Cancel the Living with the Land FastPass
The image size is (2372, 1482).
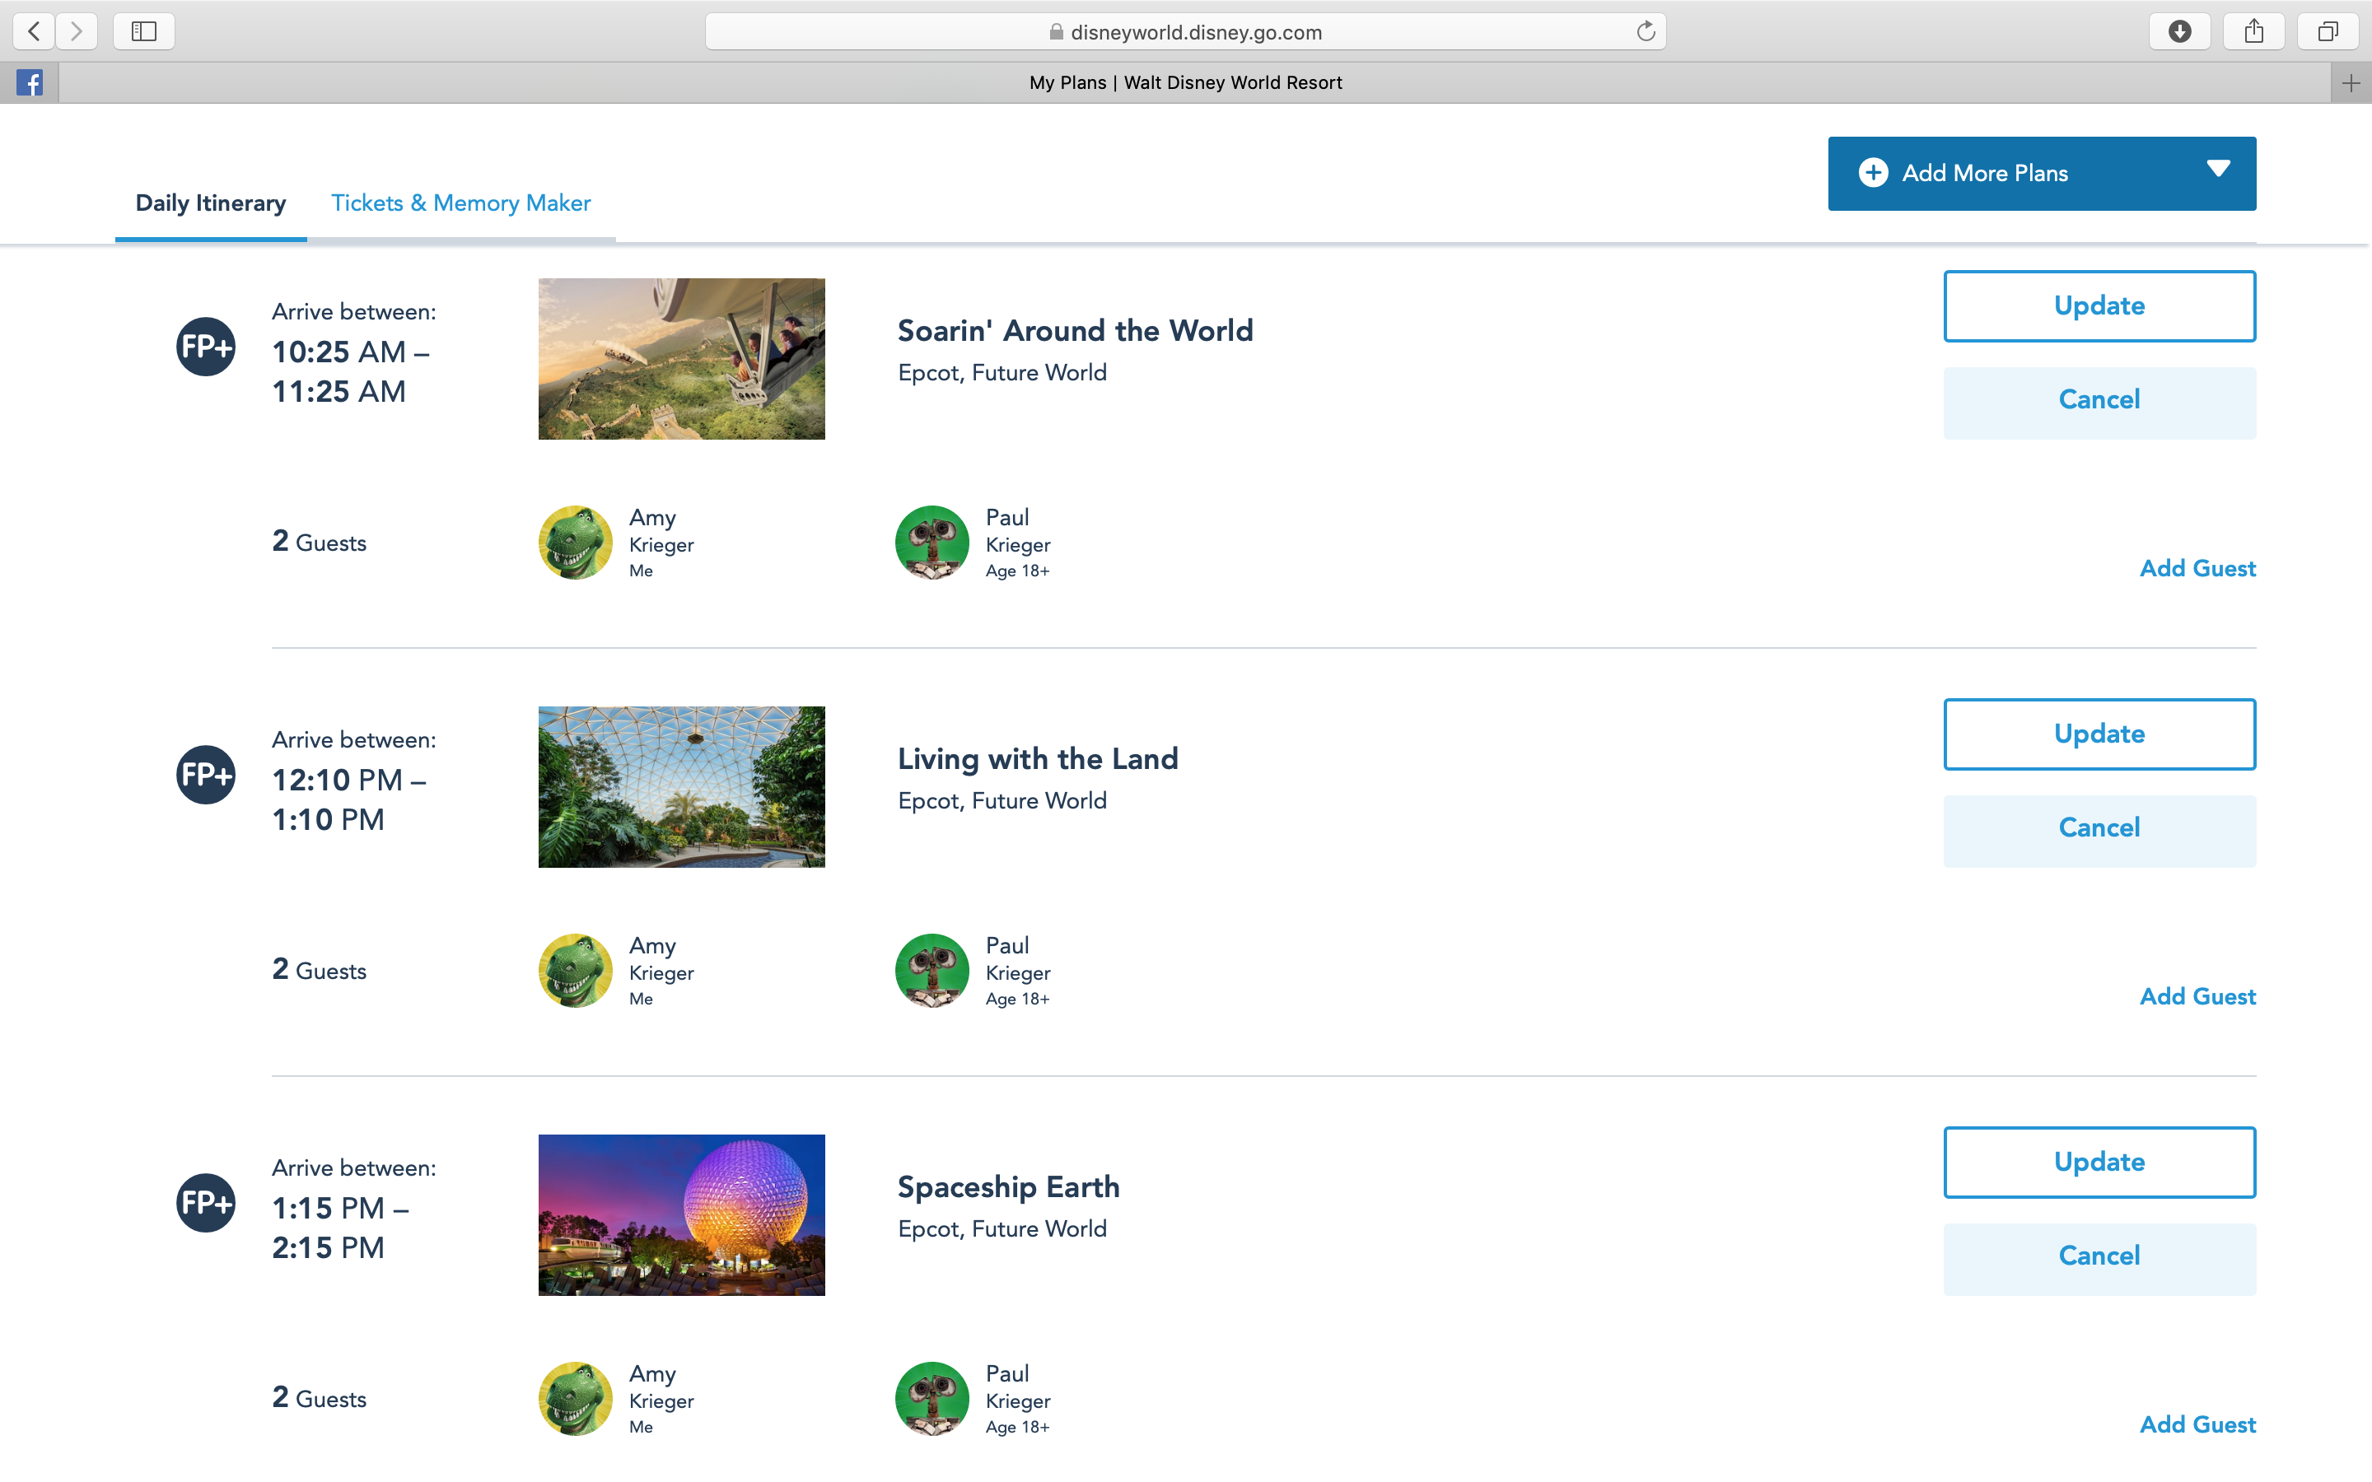point(2099,832)
